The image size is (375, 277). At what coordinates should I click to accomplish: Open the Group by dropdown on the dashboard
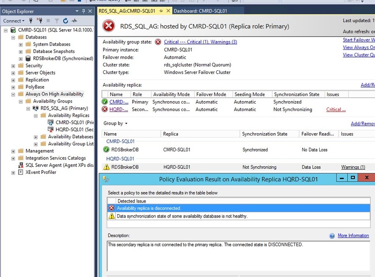[x=116, y=124]
